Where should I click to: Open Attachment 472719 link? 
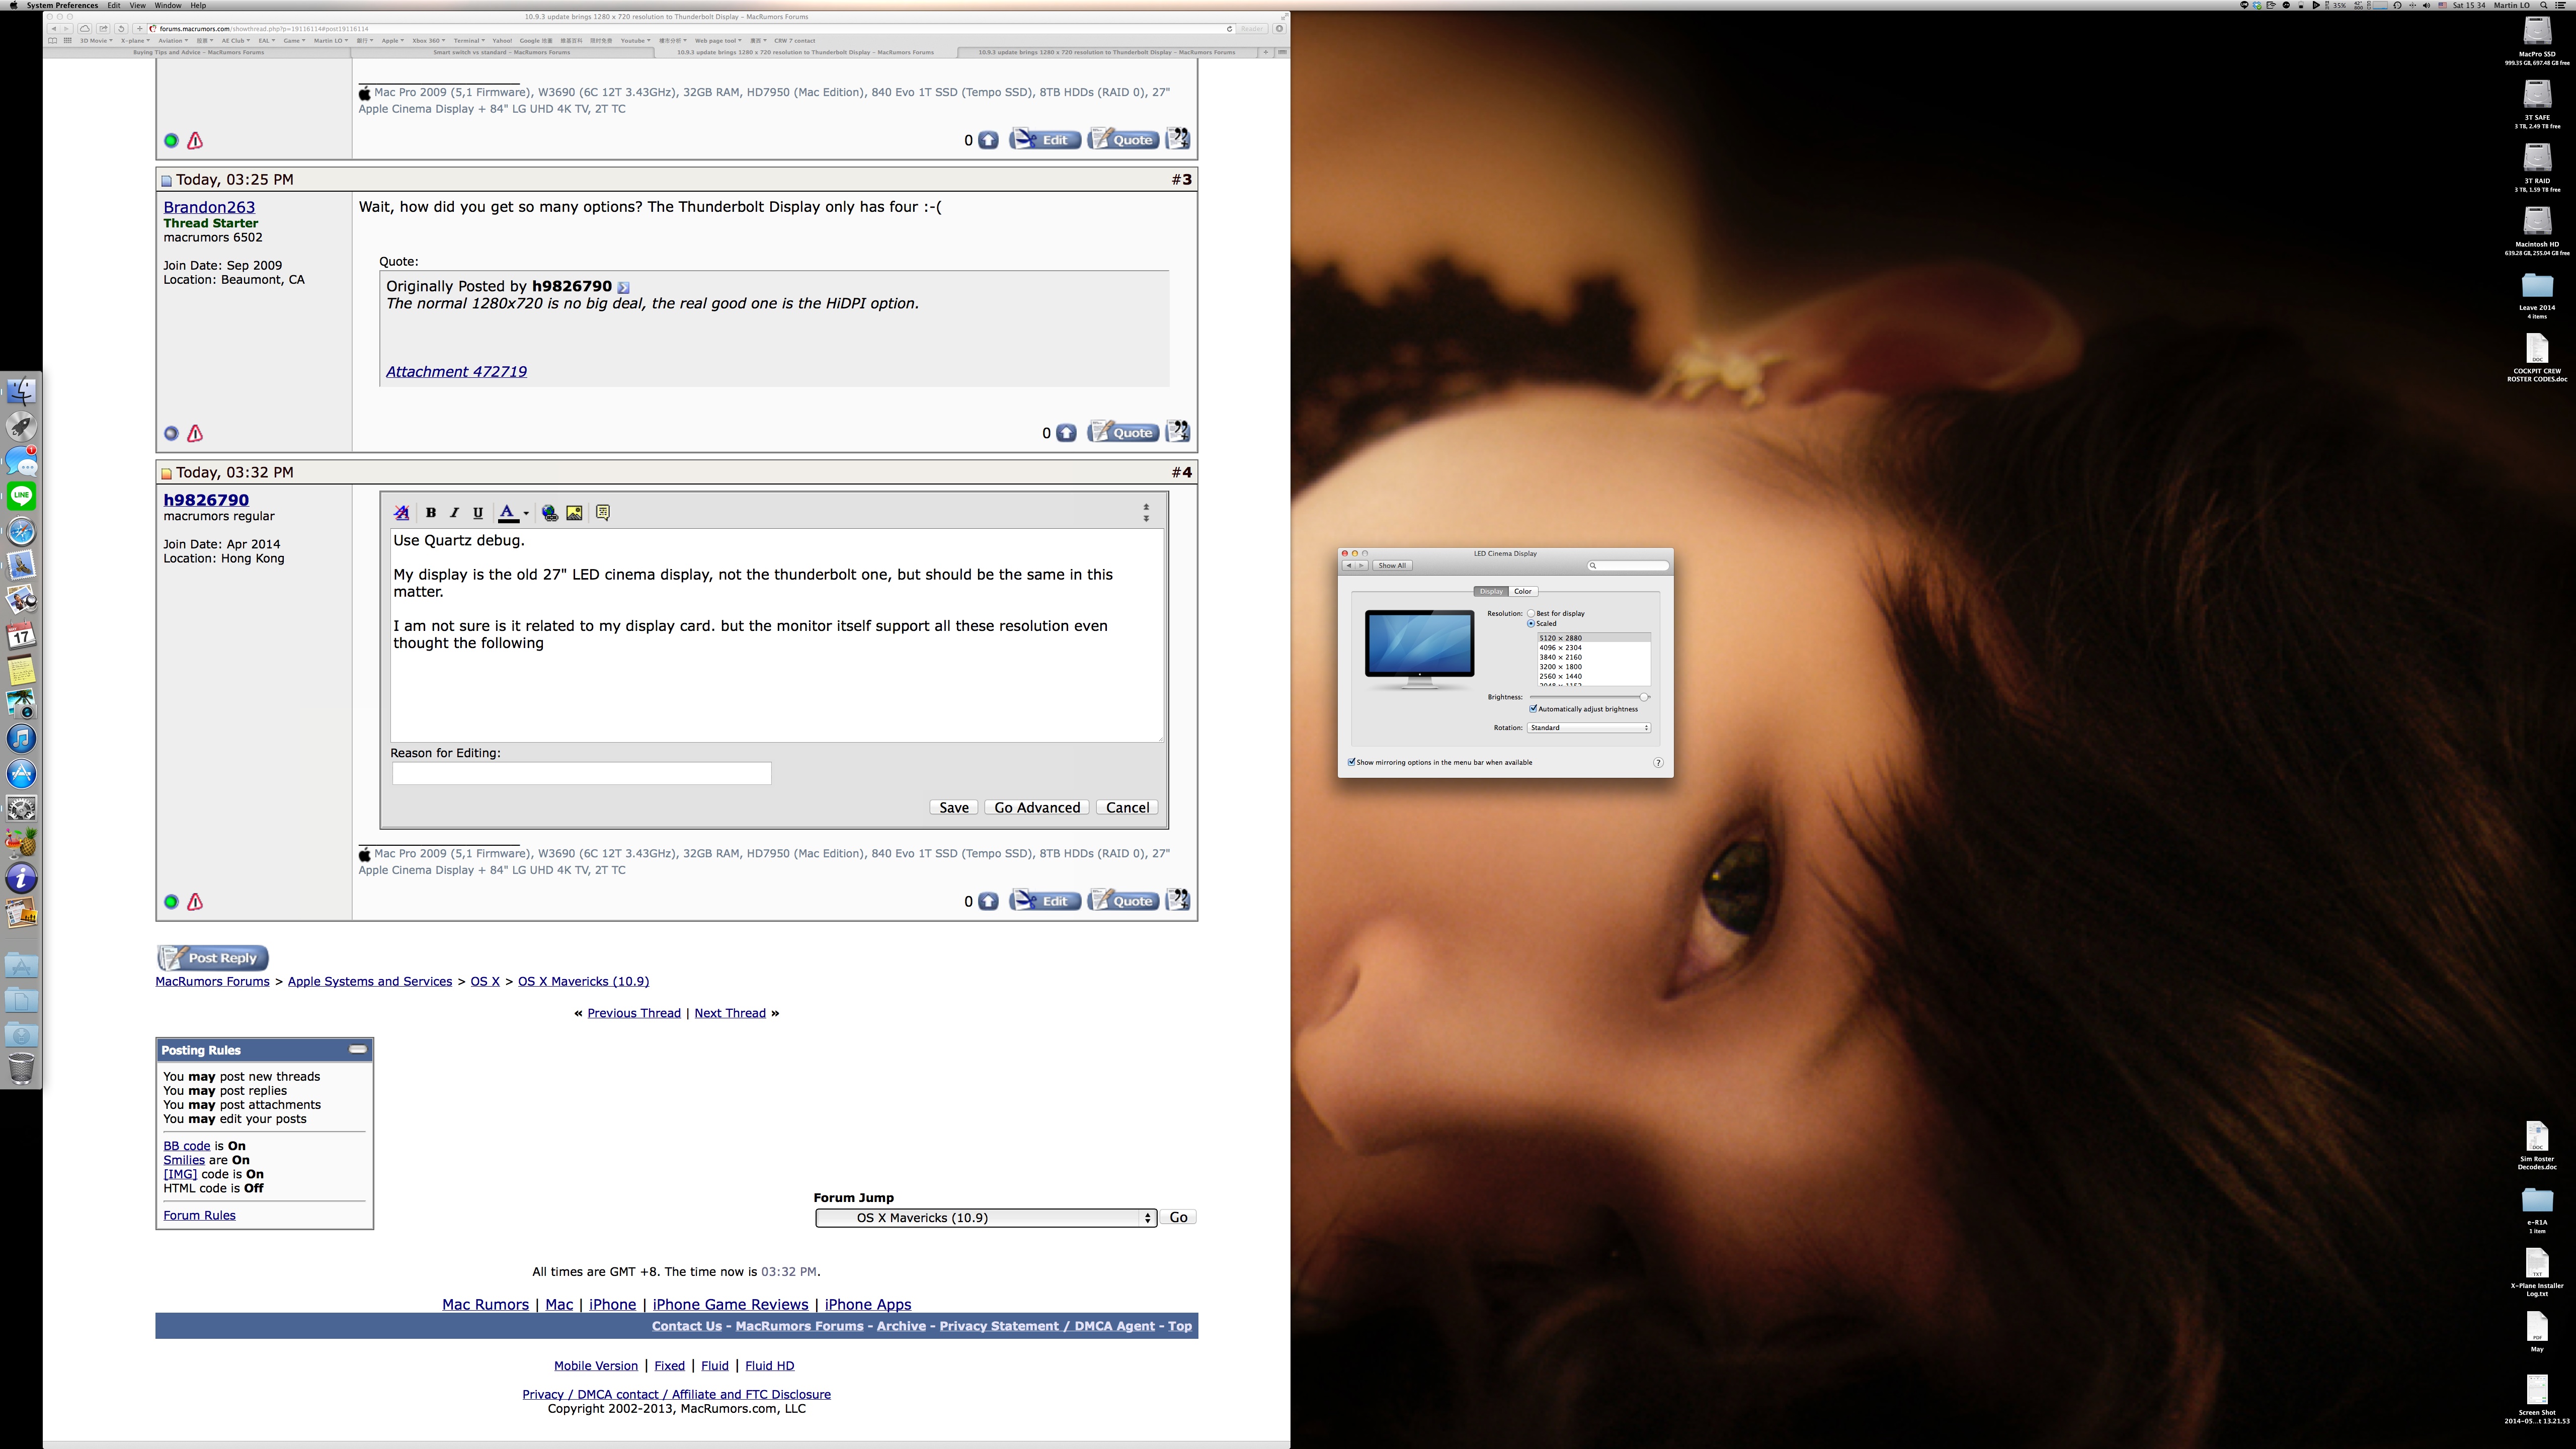coord(456,371)
